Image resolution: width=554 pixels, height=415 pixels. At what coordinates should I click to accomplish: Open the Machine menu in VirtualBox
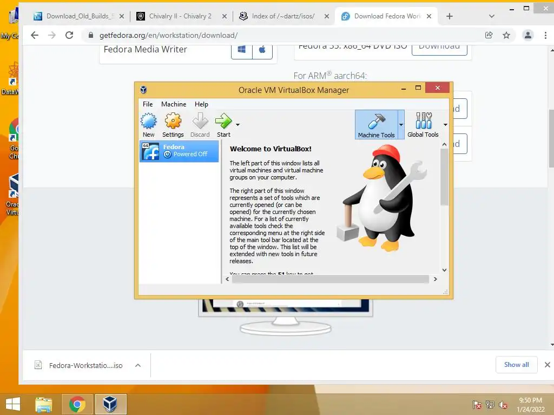coord(174,104)
